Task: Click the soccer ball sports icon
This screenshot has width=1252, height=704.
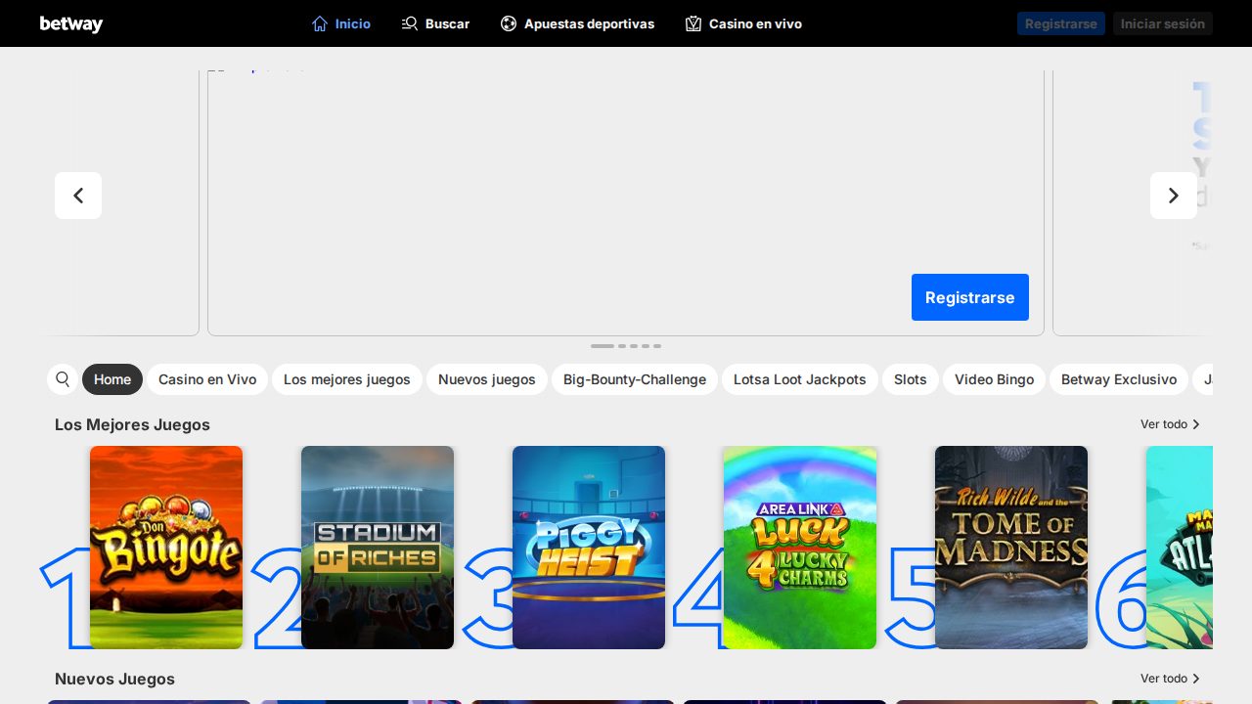Action: 509,23
